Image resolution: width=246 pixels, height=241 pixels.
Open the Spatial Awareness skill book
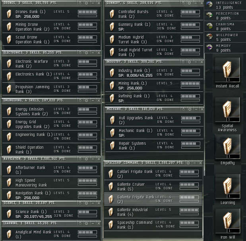(227, 109)
